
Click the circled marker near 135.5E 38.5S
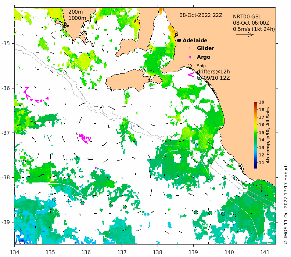tap(68, 201)
